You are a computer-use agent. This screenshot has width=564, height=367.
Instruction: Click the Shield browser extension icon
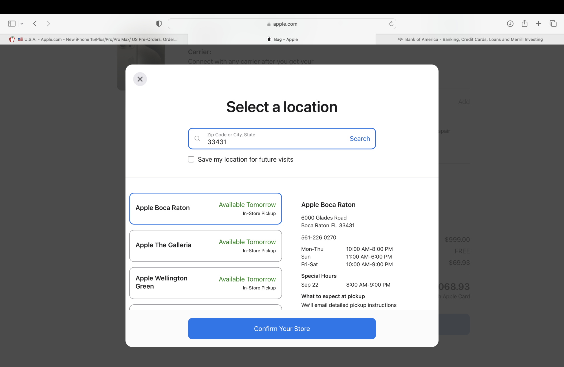[159, 23]
